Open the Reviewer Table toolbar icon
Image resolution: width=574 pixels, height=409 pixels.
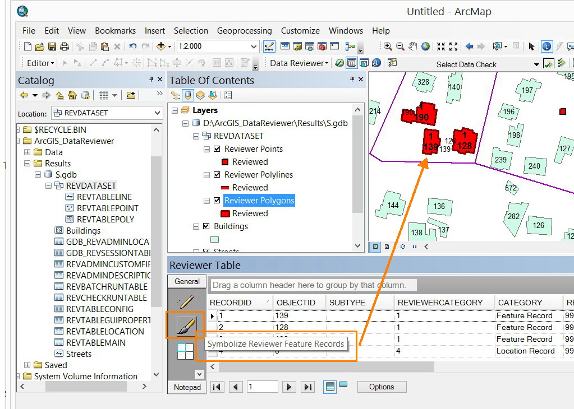(351, 63)
